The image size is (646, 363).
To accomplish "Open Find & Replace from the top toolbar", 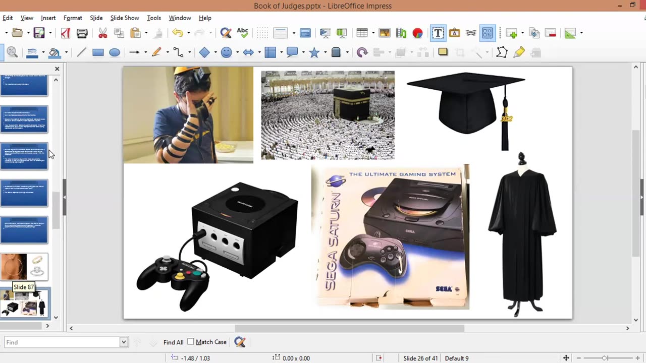I will (226, 33).
